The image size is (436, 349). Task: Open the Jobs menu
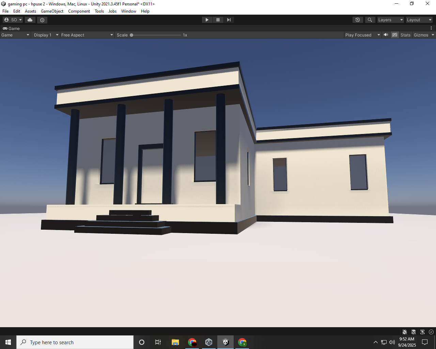[112, 11]
